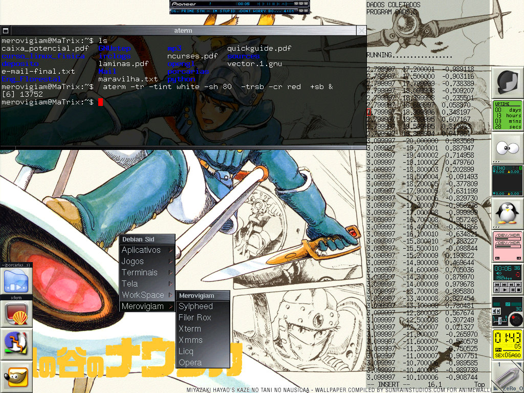Click the red shell launcher icon
This screenshot has width=524, height=393.
[16, 314]
